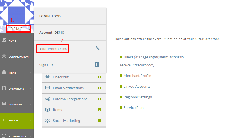Screen dimensions: 227x138
Task: Click the Operations clipboard icon
Action: pyautogui.click(x=4, y=88)
